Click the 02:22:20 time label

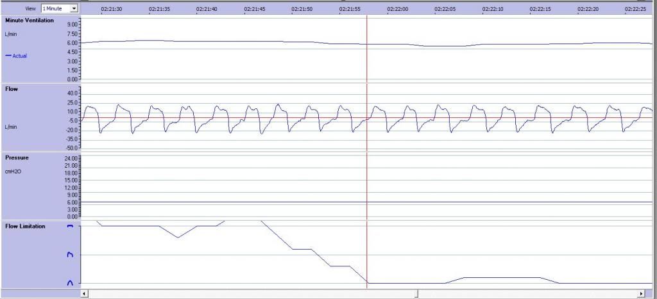tap(588, 9)
